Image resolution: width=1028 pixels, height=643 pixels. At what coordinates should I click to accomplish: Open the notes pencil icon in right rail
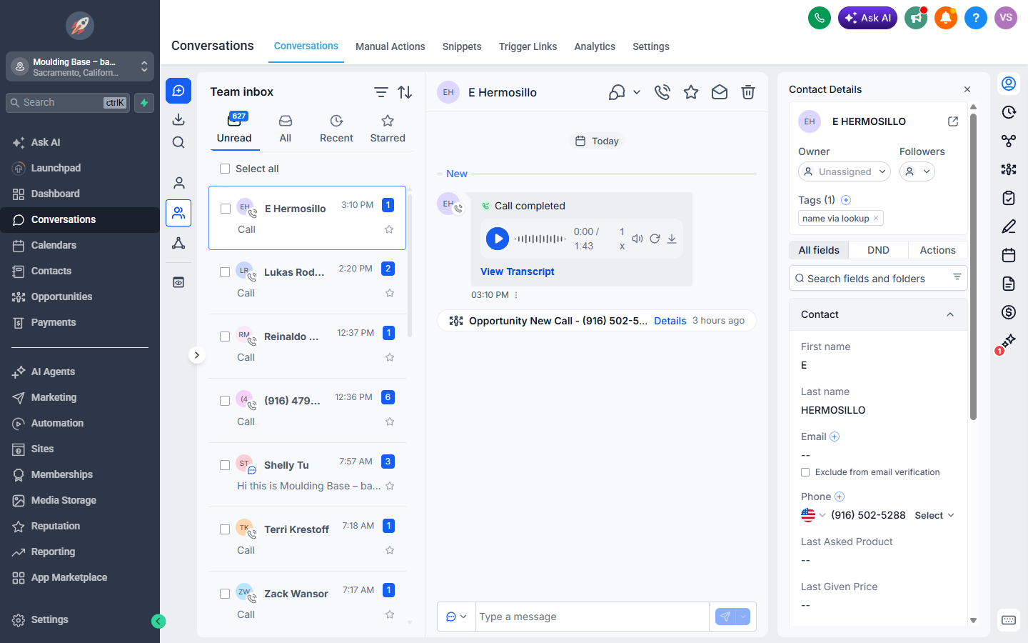[x=1009, y=226]
